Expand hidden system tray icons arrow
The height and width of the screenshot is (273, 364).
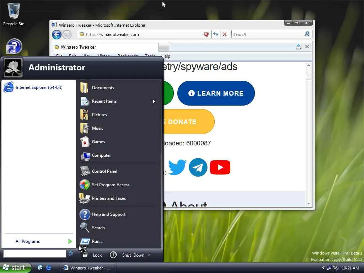click(323, 268)
